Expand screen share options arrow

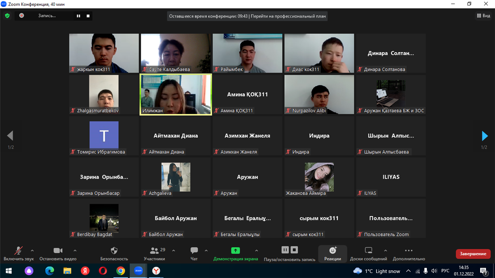(x=257, y=250)
